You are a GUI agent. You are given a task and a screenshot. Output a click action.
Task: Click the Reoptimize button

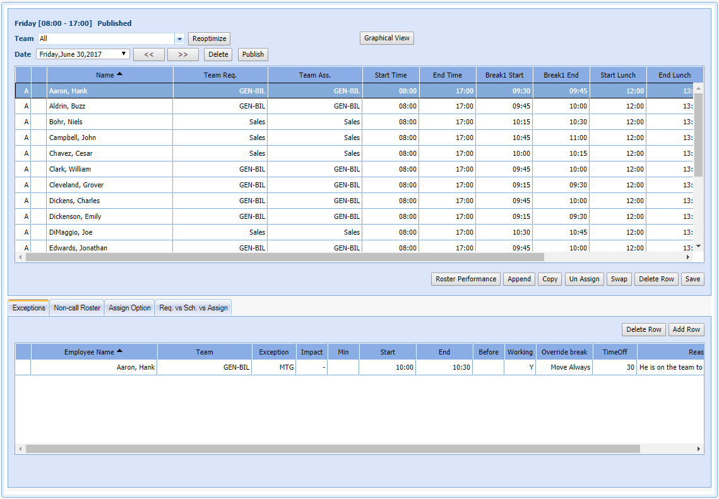[x=209, y=39]
